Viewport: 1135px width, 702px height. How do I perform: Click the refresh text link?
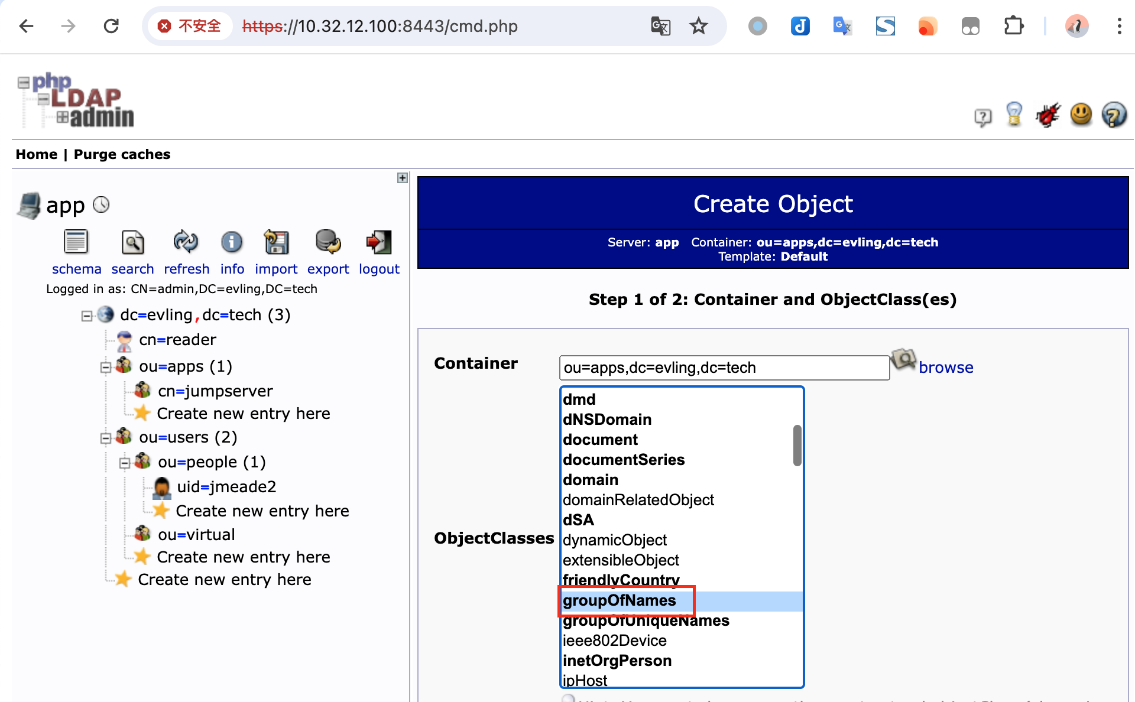187,269
